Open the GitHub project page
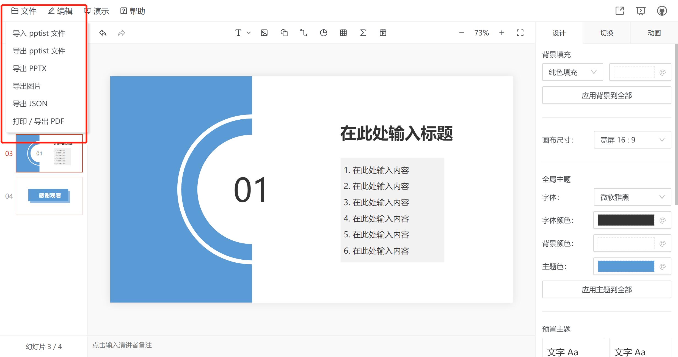Screen dimensions: 678x357 click(662, 11)
